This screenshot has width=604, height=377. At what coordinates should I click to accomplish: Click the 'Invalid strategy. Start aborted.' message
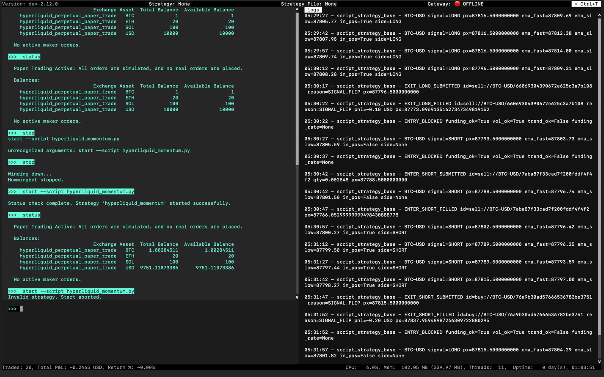tap(55, 297)
